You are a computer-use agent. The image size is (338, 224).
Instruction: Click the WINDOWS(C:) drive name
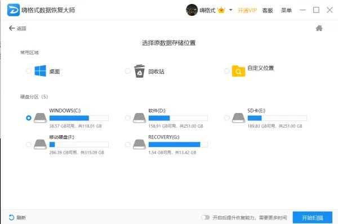[x=65, y=110]
